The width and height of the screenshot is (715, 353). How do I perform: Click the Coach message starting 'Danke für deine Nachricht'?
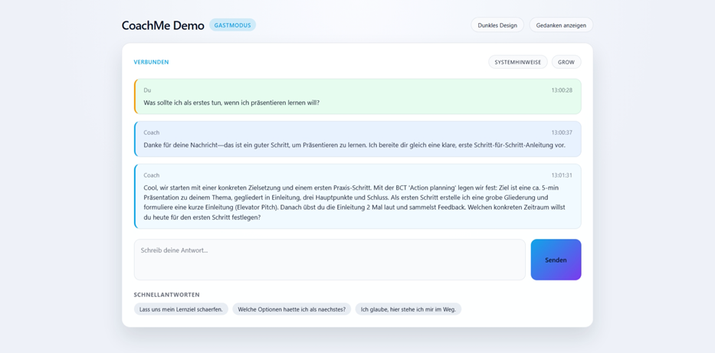[354, 145]
